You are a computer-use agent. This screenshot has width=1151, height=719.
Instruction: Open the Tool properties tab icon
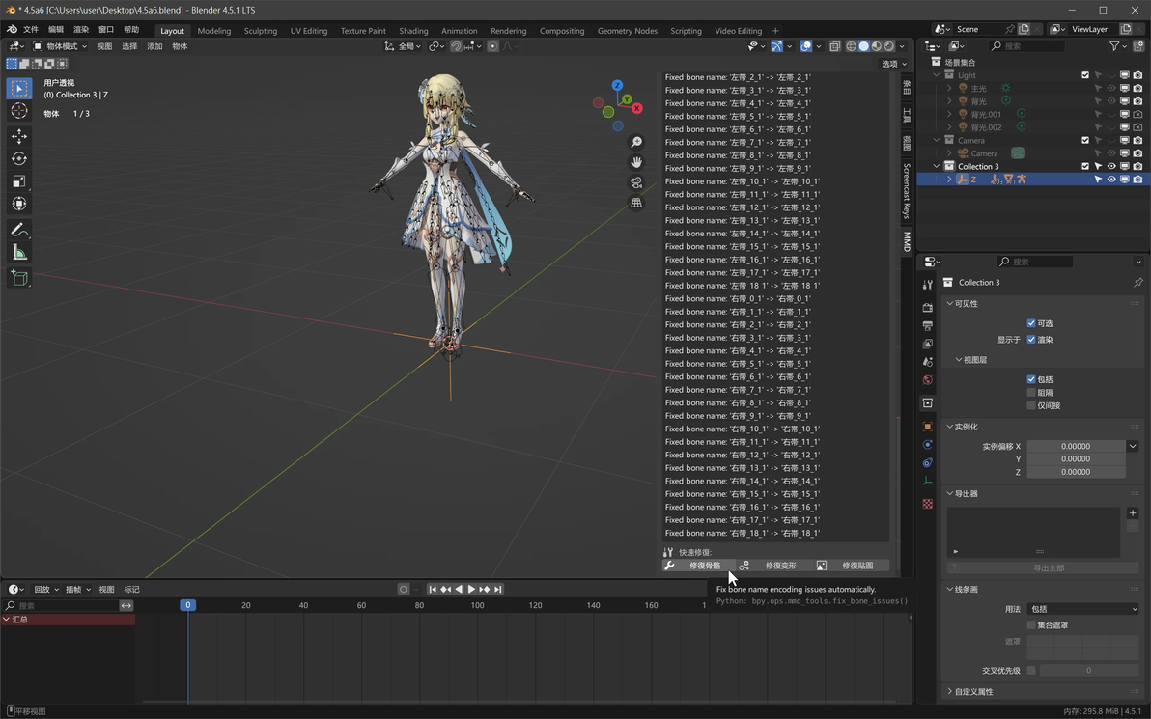(928, 285)
